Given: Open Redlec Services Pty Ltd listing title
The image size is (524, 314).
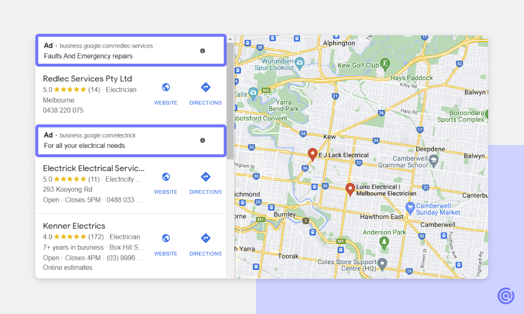Looking at the screenshot, I should coord(87,79).
